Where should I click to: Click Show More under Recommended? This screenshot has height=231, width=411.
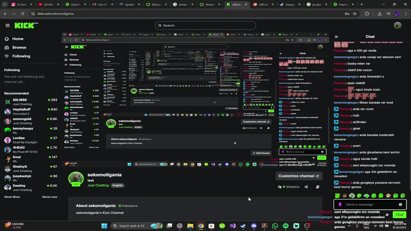(x=12, y=197)
